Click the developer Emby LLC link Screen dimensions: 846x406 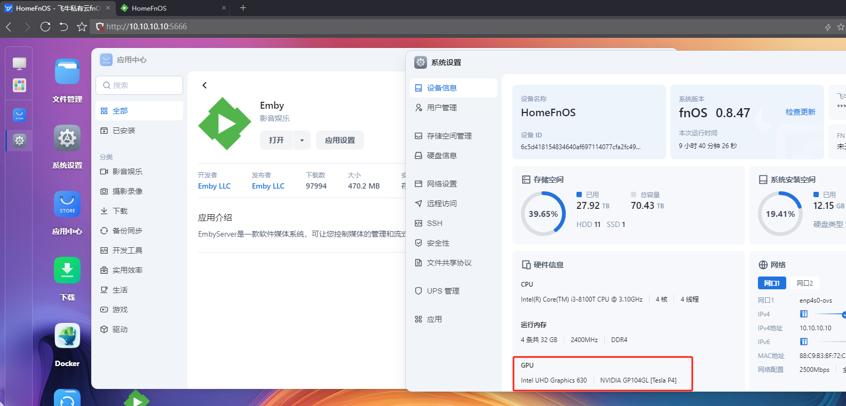click(x=214, y=186)
